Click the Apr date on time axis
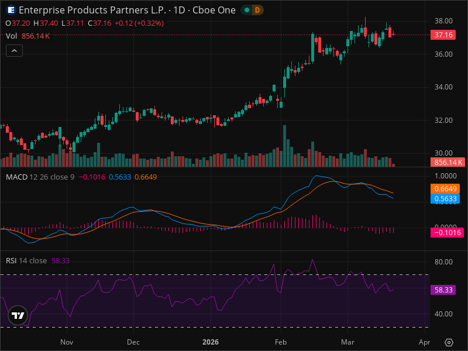 [x=425, y=342]
